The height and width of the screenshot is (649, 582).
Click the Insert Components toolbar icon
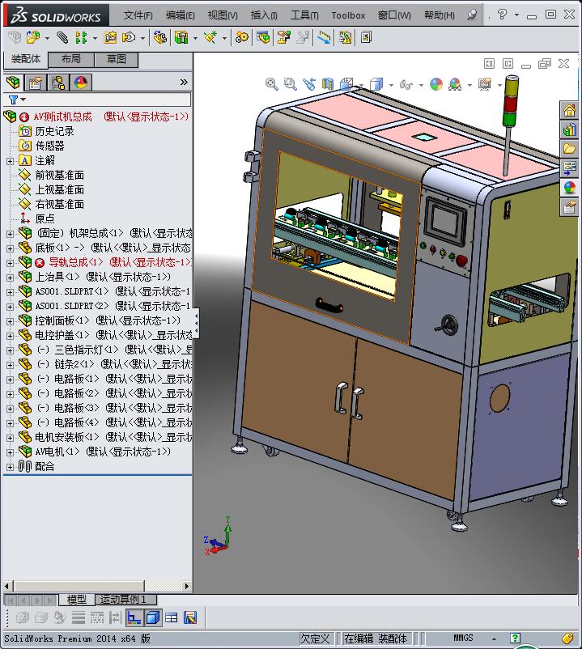tap(32, 38)
